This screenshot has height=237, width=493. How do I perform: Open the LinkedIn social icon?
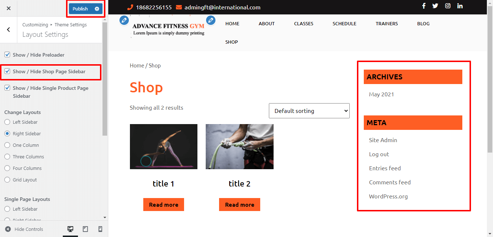pyautogui.click(x=460, y=6)
